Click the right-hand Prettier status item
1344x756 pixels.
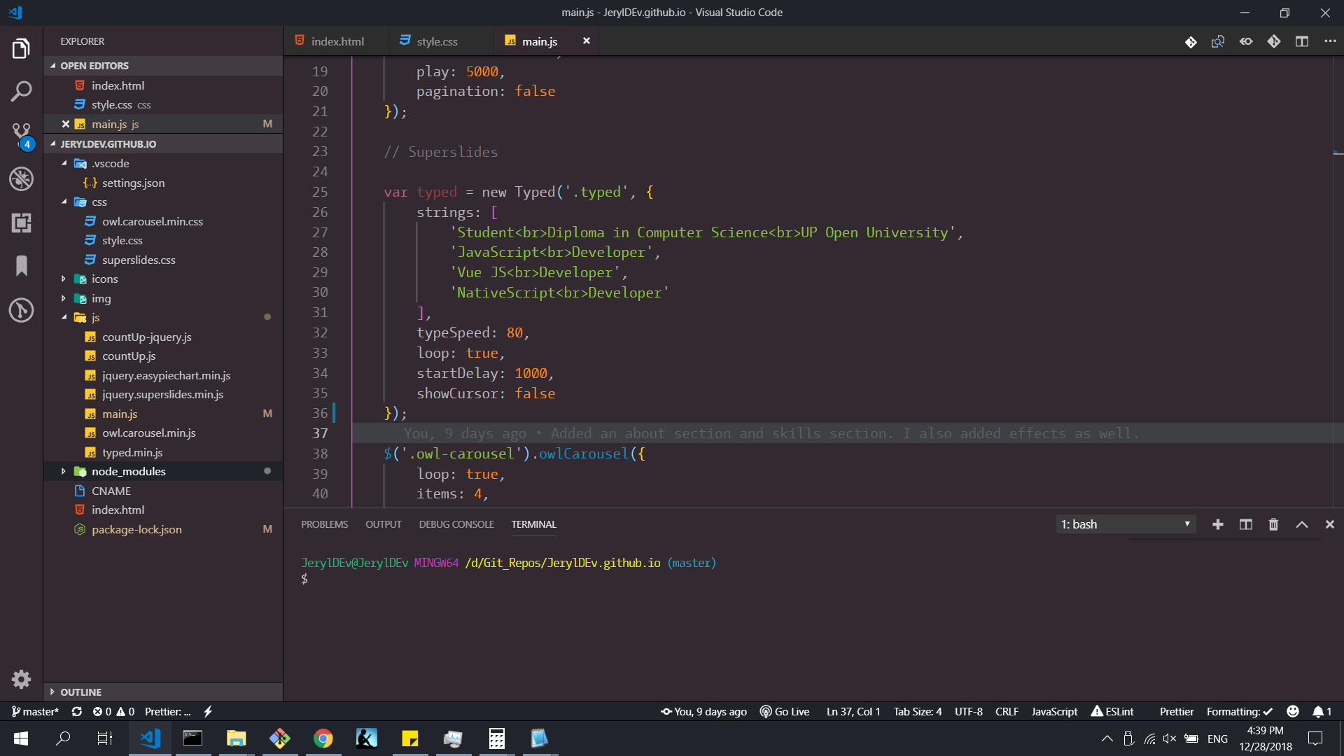click(x=1177, y=711)
